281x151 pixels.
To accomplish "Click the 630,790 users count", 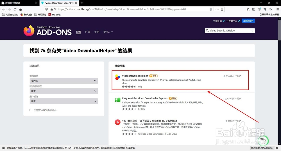I will [x=233, y=98].
